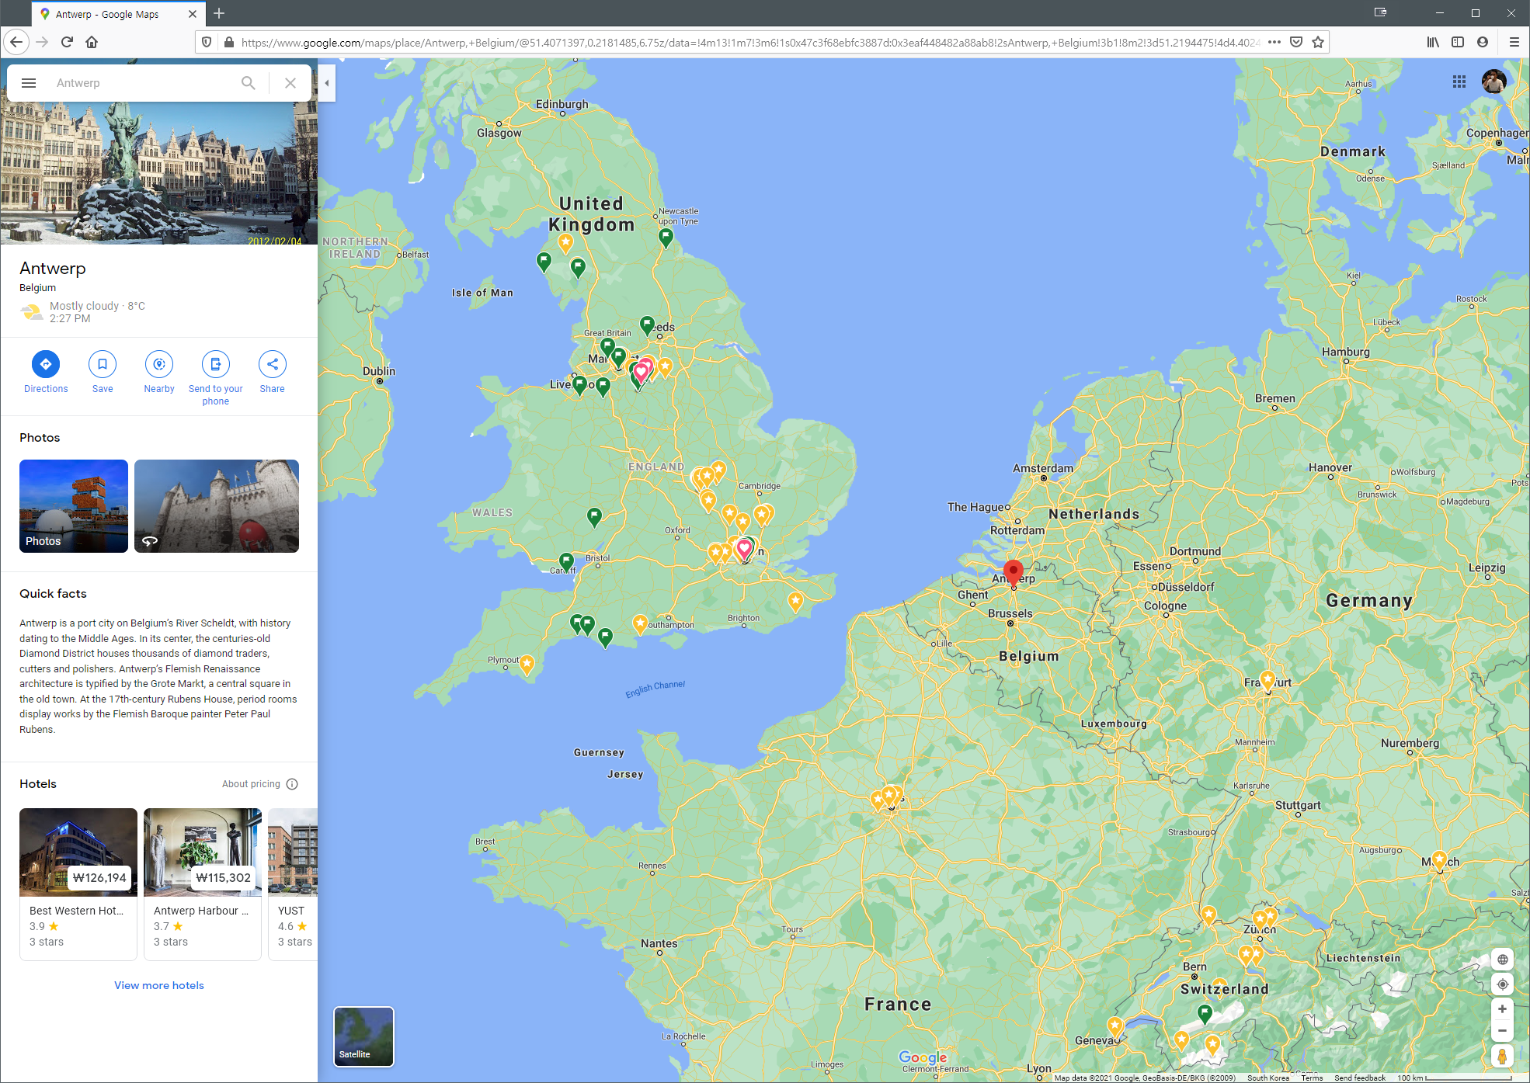Click View more hotels link
This screenshot has width=1530, height=1083.
coord(159,985)
